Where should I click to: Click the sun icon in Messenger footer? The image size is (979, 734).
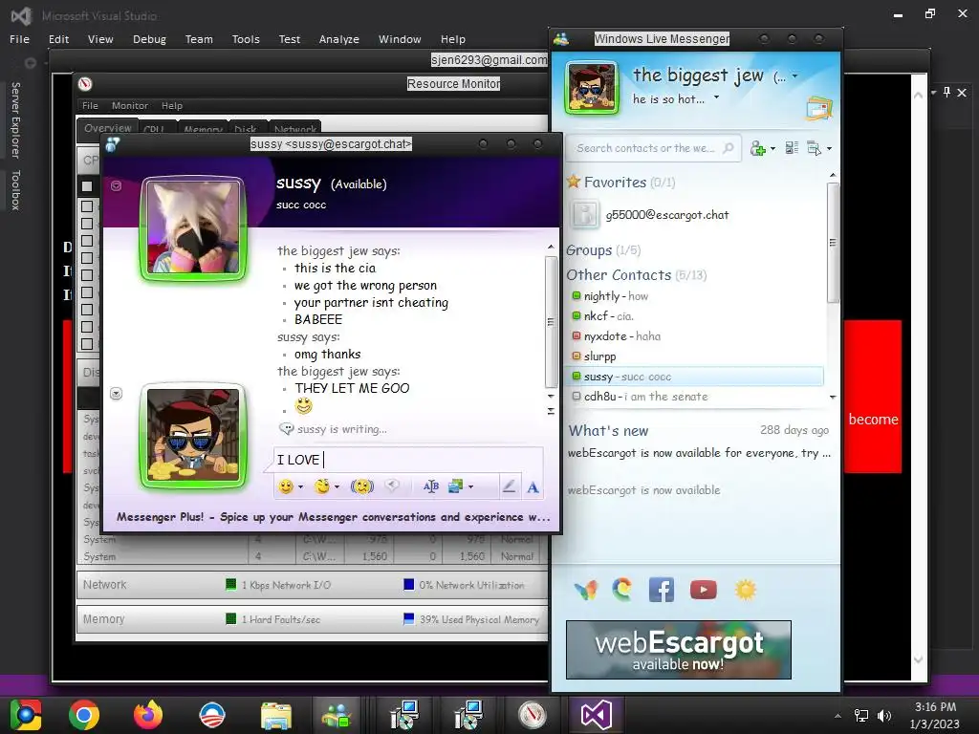(x=746, y=589)
